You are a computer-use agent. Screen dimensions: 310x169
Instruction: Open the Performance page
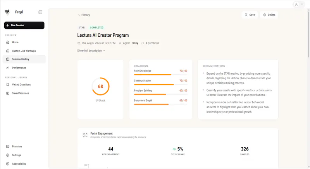pos(24,68)
